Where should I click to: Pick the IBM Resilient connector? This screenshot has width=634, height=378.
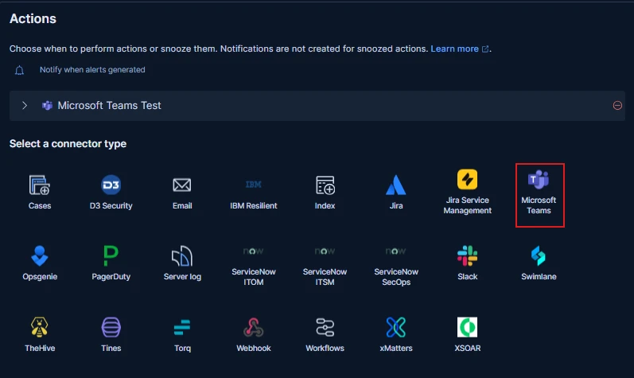point(254,193)
